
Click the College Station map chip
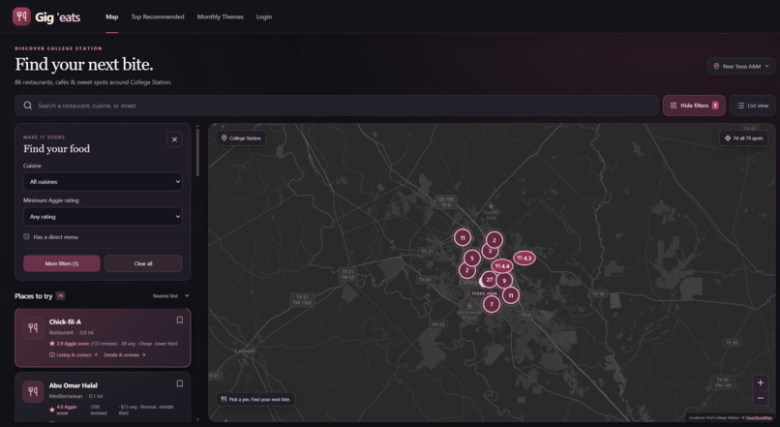pos(241,137)
